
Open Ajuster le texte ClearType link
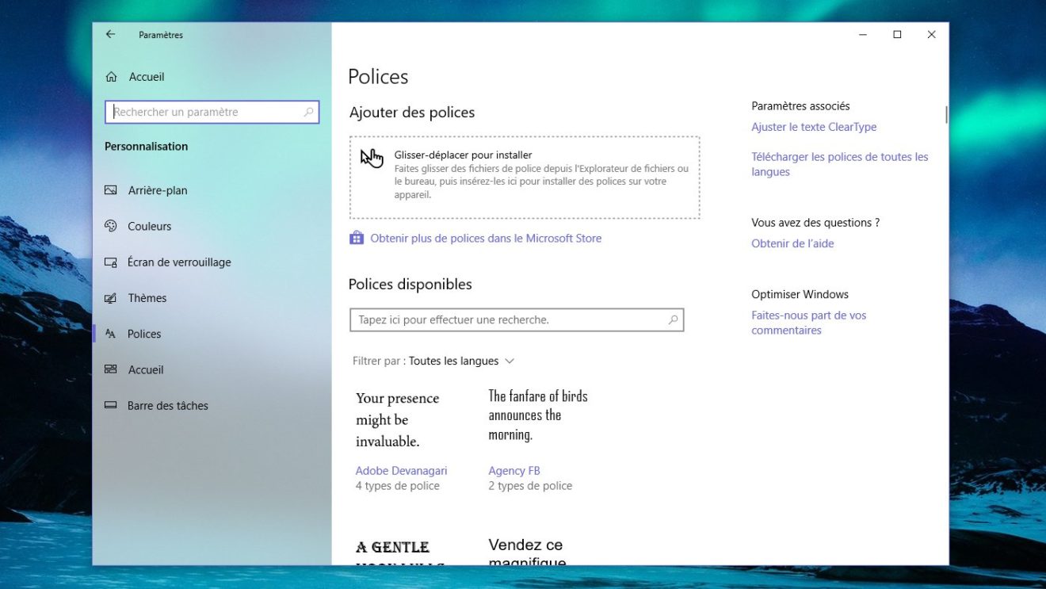(814, 127)
